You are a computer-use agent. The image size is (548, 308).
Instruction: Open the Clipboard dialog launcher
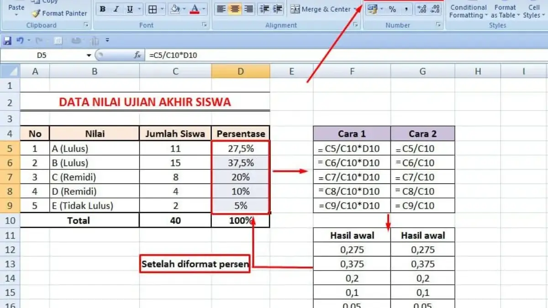tap(86, 25)
